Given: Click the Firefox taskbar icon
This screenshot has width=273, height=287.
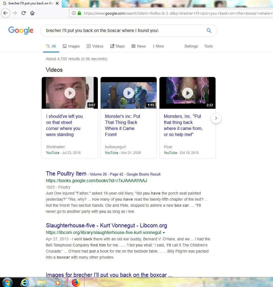Looking at the screenshot, I should (76, 282).
